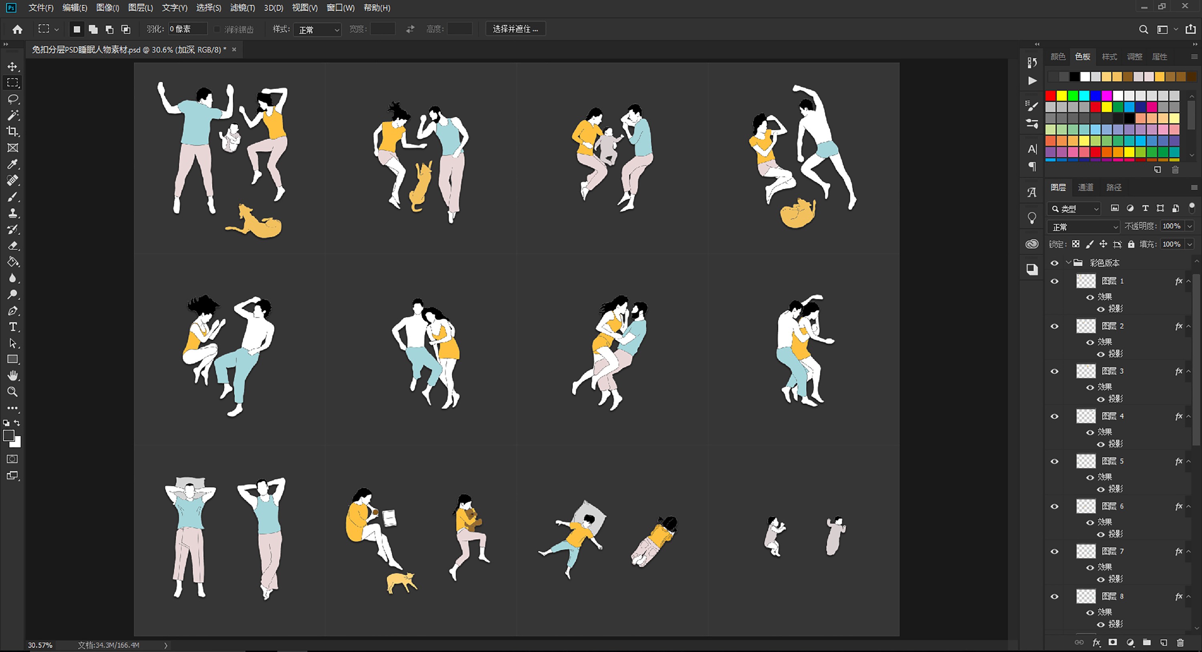The width and height of the screenshot is (1202, 652).
Task: Select the Frame tool
Action: [12, 148]
